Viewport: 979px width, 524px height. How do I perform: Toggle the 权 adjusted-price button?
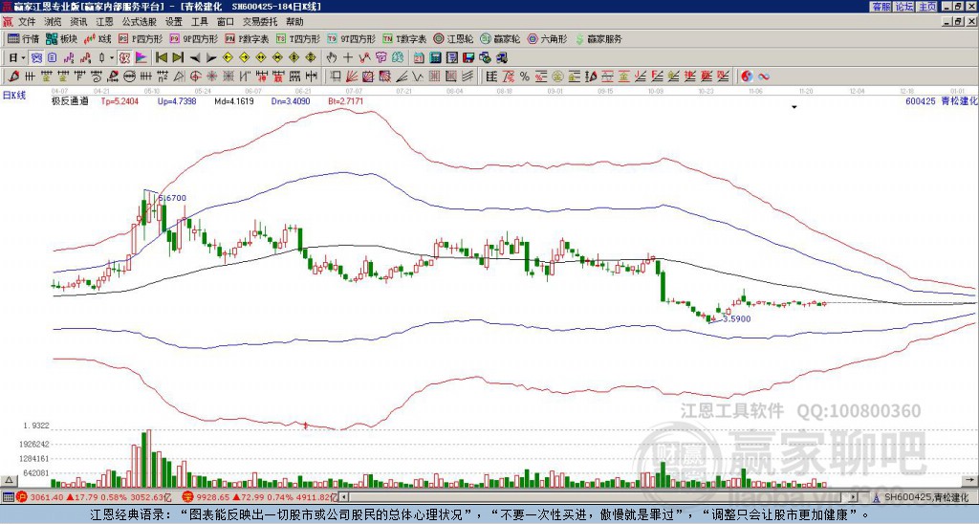pyautogui.click(x=124, y=57)
